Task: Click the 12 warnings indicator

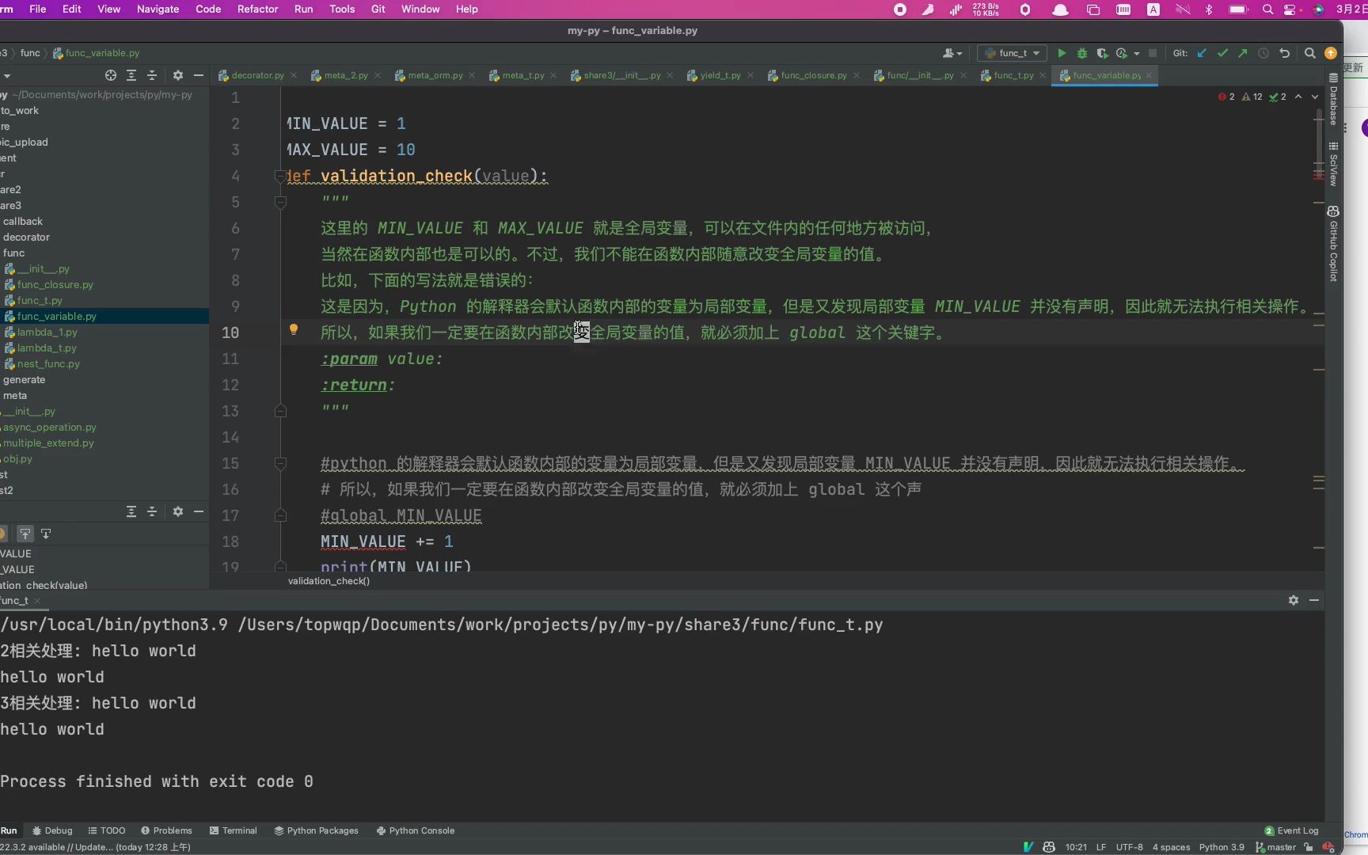Action: pyautogui.click(x=1252, y=97)
